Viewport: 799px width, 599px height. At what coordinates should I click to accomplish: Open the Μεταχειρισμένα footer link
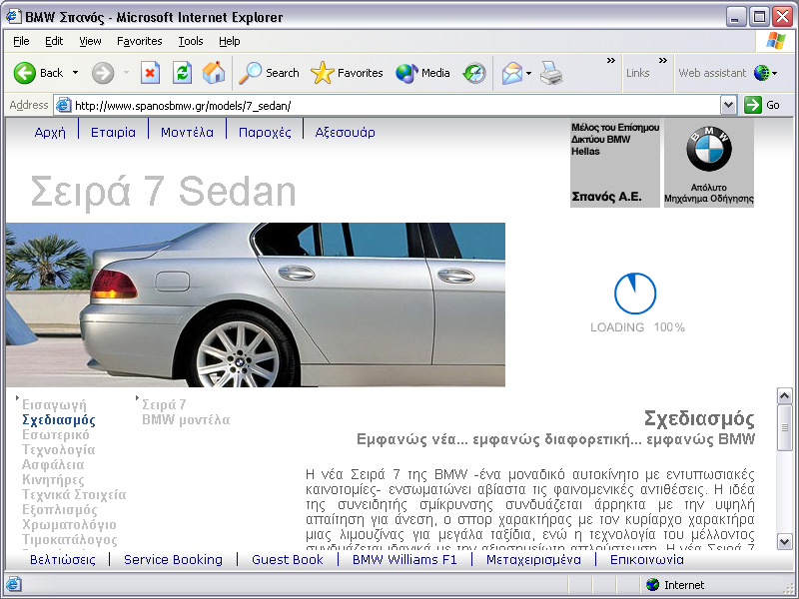pos(533,560)
